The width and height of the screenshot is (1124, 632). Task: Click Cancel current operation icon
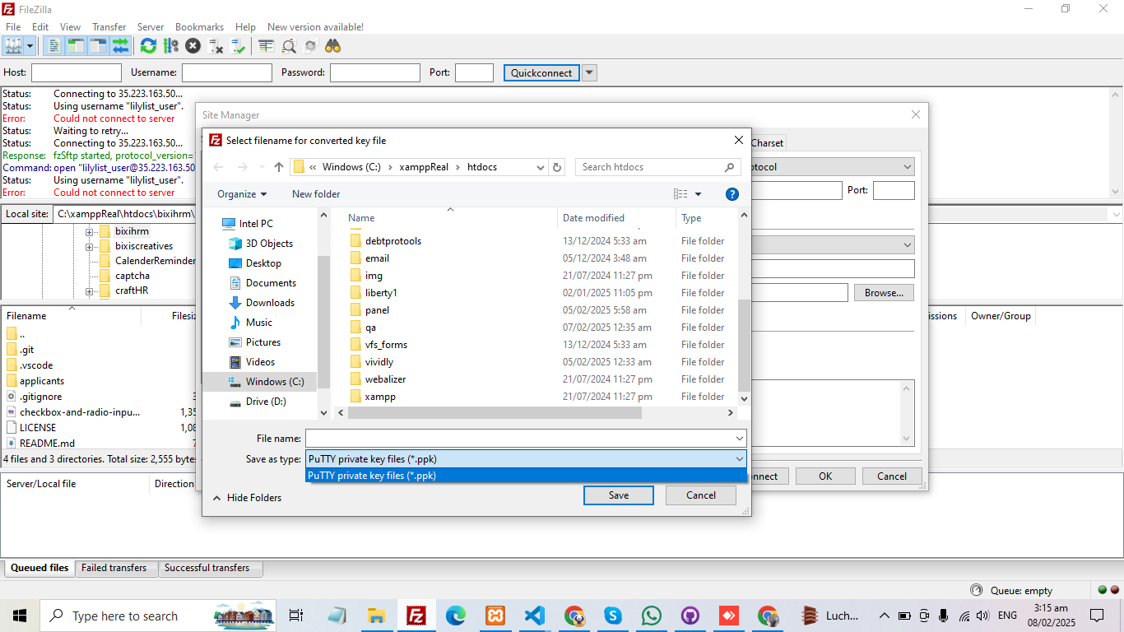[193, 46]
